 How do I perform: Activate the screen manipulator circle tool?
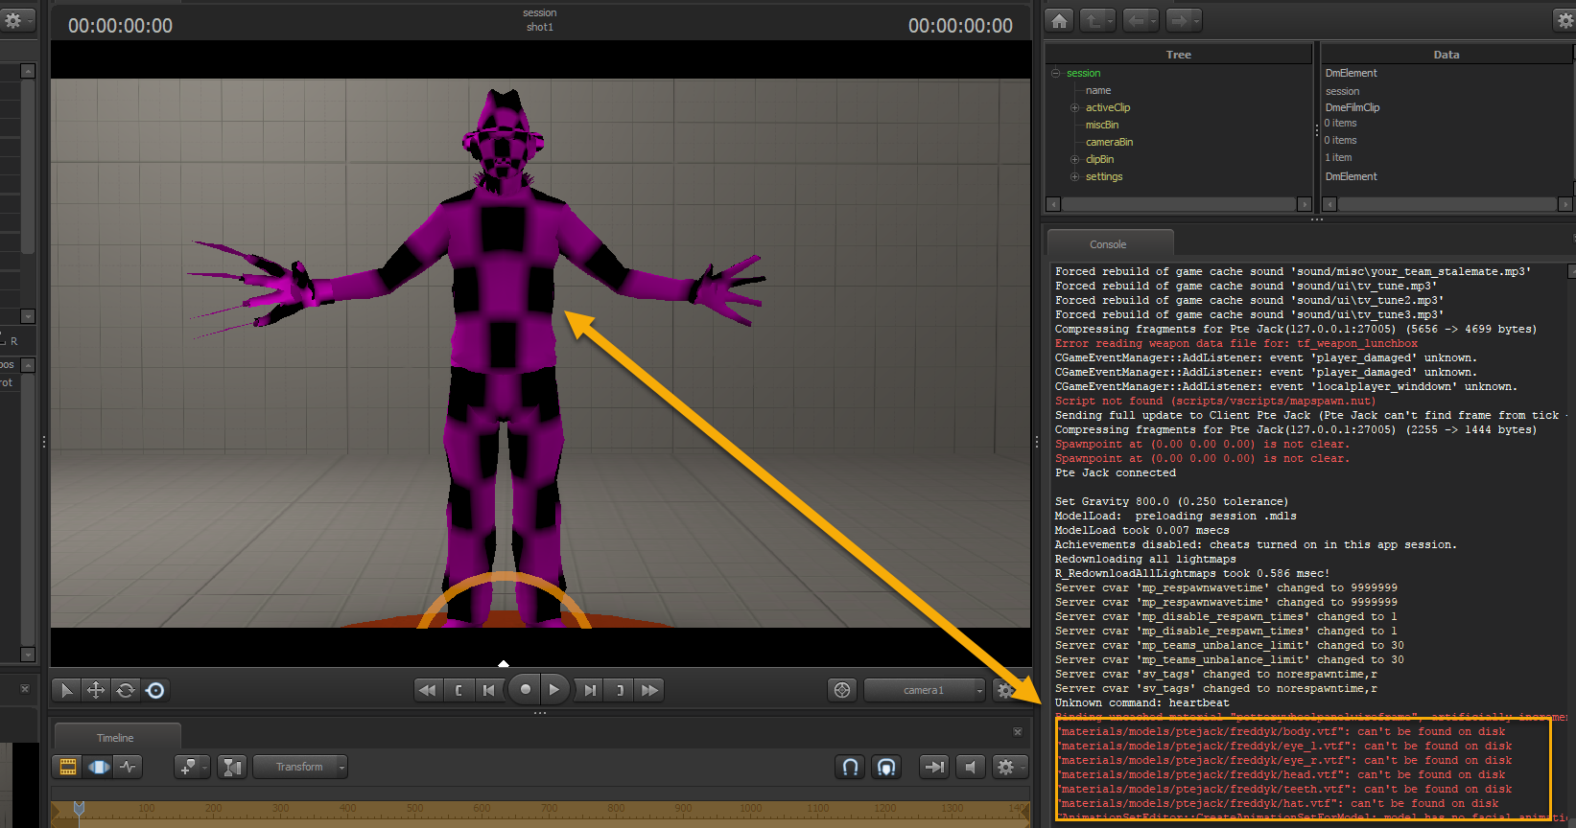click(155, 690)
